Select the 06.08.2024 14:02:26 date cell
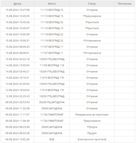This screenshot has width=136, height=143. (18, 139)
